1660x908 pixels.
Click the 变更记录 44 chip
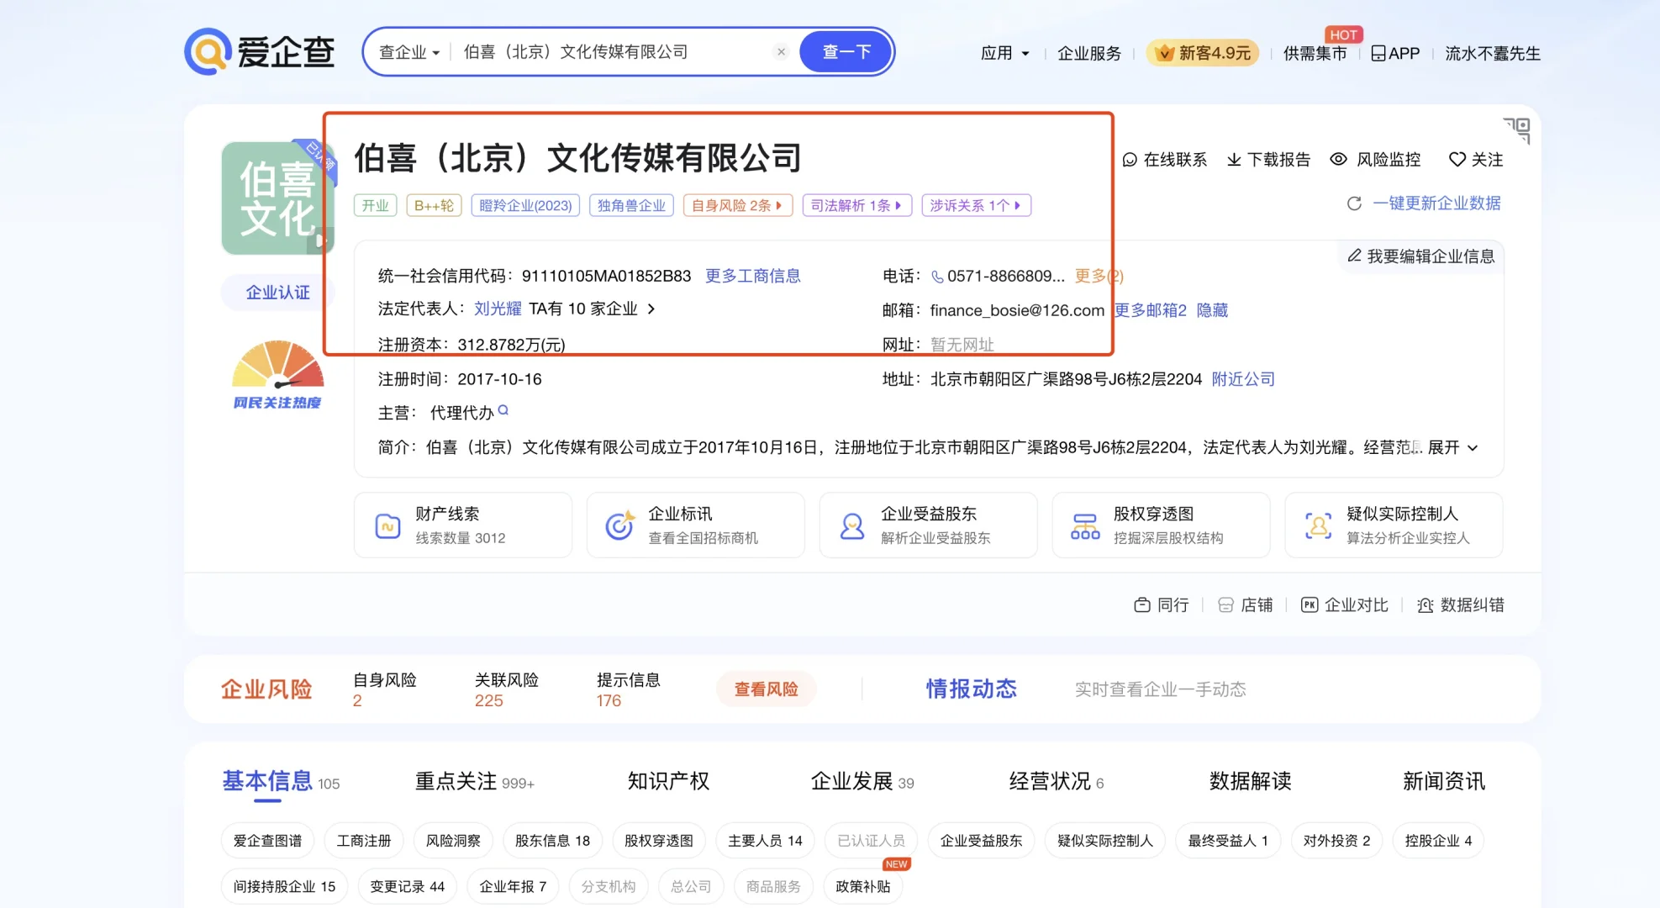[407, 886]
